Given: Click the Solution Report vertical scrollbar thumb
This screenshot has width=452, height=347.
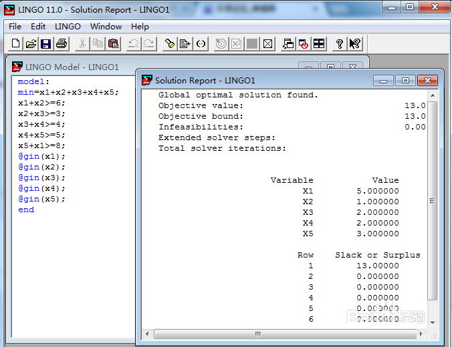Looking at the screenshot, I should click(x=432, y=201).
